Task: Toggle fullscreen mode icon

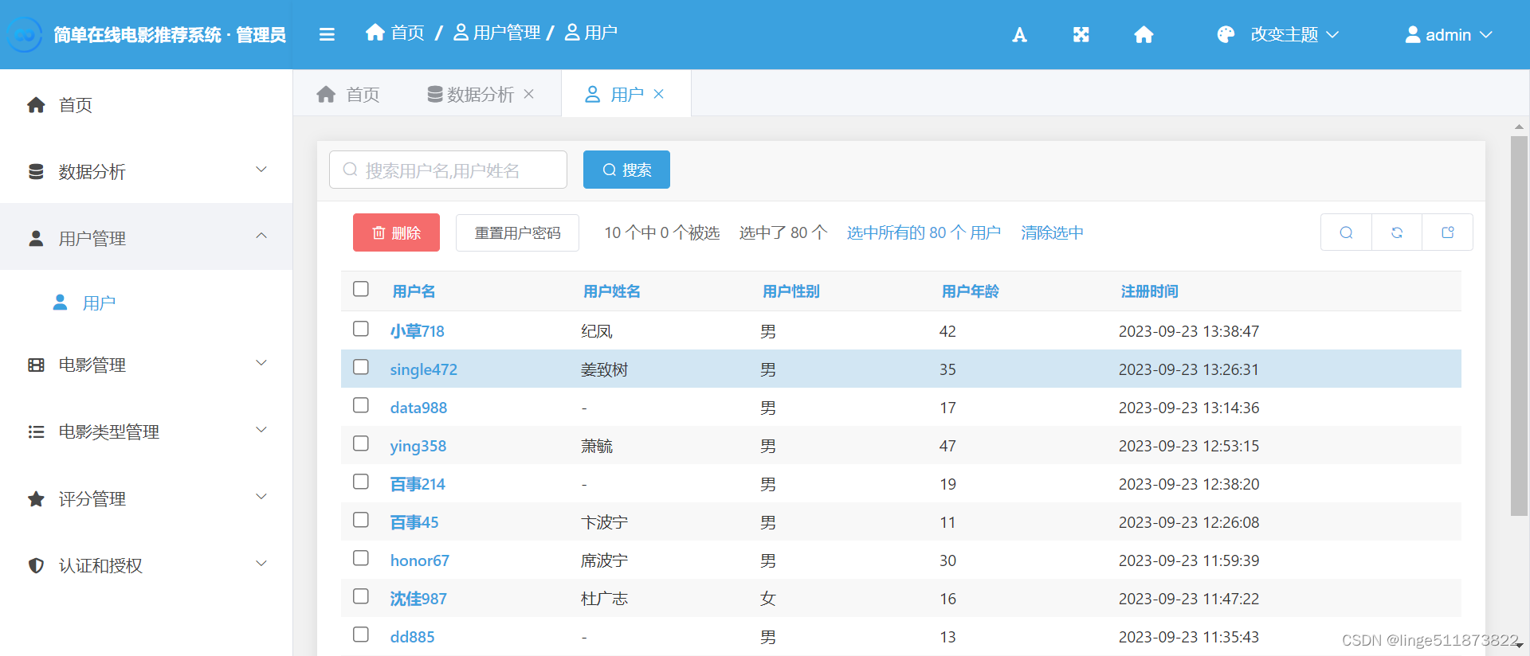Action: [x=1081, y=34]
